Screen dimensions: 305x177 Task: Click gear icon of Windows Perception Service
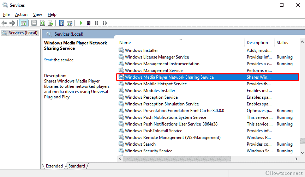coord(121,97)
